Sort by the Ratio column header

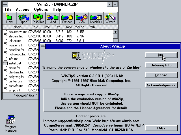(x=68, y=27)
